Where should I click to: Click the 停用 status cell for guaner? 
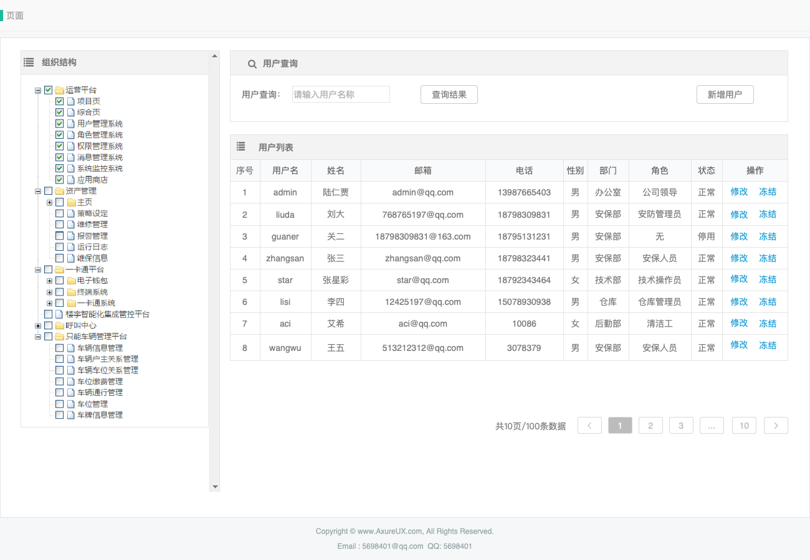707,236
